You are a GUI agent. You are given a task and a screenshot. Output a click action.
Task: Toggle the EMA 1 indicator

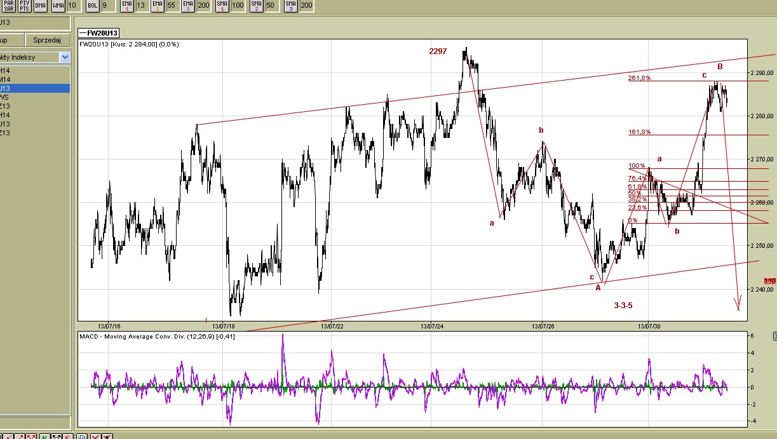[x=126, y=5]
